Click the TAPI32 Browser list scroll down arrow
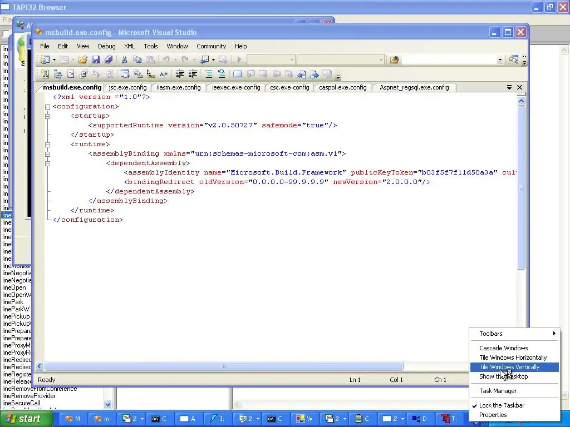The width and height of the screenshot is (570, 427). coord(107,404)
